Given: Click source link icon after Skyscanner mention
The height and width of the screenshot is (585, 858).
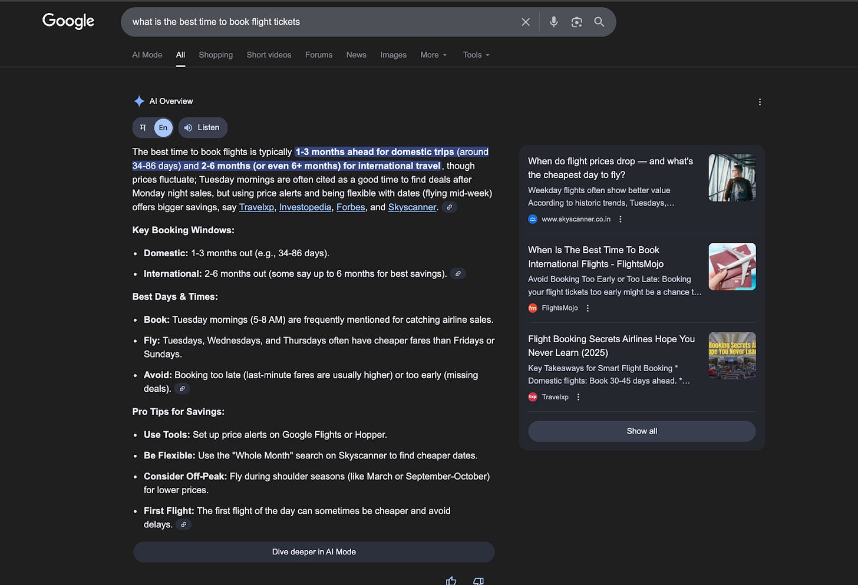Looking at the screenshot, I should (x=450, y=207).
